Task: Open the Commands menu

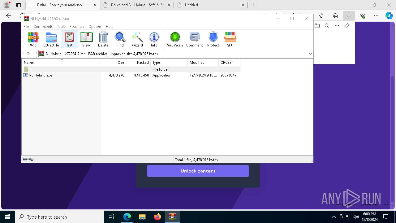Action: (43, 27)
